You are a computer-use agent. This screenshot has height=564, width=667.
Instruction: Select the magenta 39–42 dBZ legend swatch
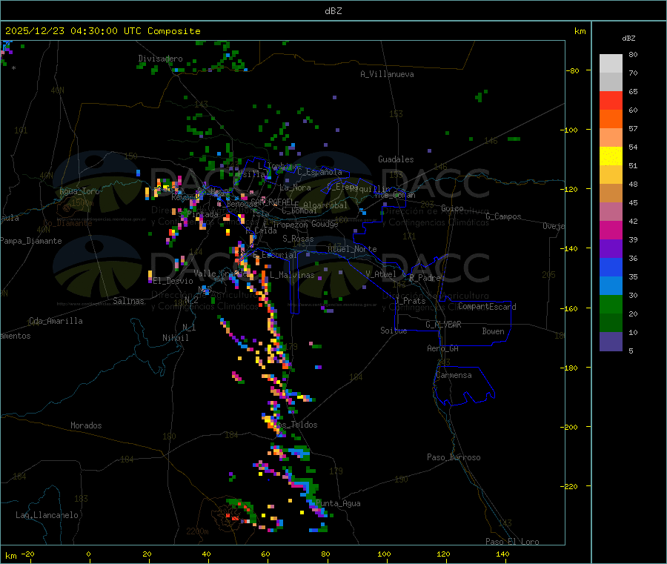tap(611, 230)
